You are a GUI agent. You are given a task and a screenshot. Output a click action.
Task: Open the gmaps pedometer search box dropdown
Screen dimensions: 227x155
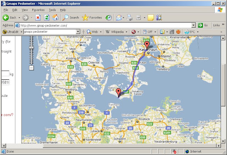click(78, 32)
